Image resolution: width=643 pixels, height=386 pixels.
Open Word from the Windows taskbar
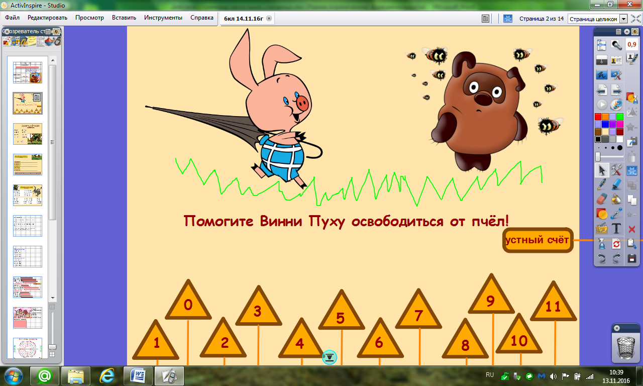point(138,375)
